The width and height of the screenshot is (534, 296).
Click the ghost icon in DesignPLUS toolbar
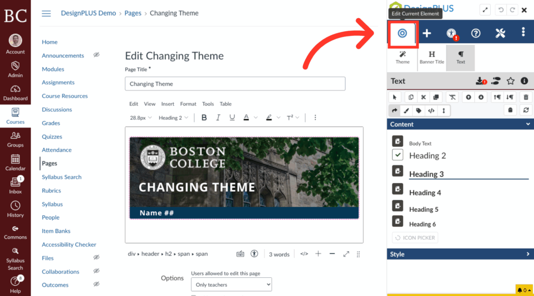510,110
